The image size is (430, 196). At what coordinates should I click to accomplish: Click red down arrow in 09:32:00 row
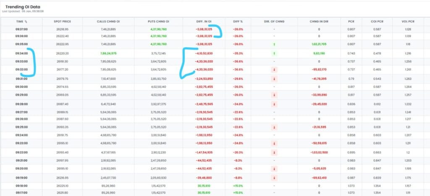coord(274,69)
